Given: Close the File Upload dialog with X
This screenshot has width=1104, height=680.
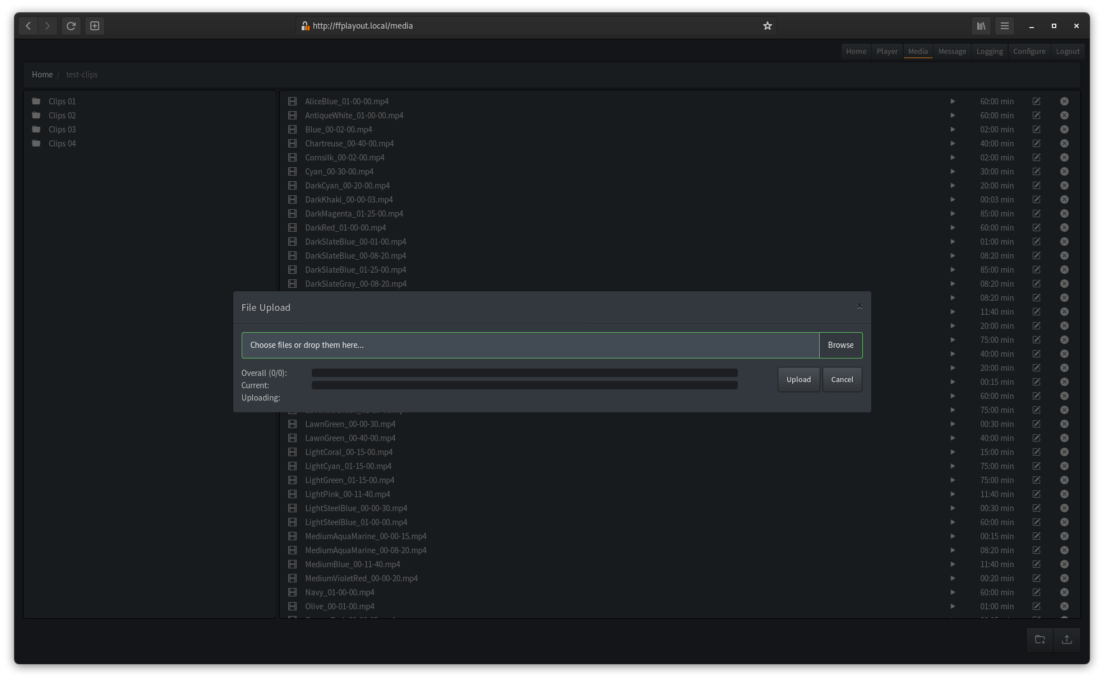Looking at the screenshot, I should [859, 306].
